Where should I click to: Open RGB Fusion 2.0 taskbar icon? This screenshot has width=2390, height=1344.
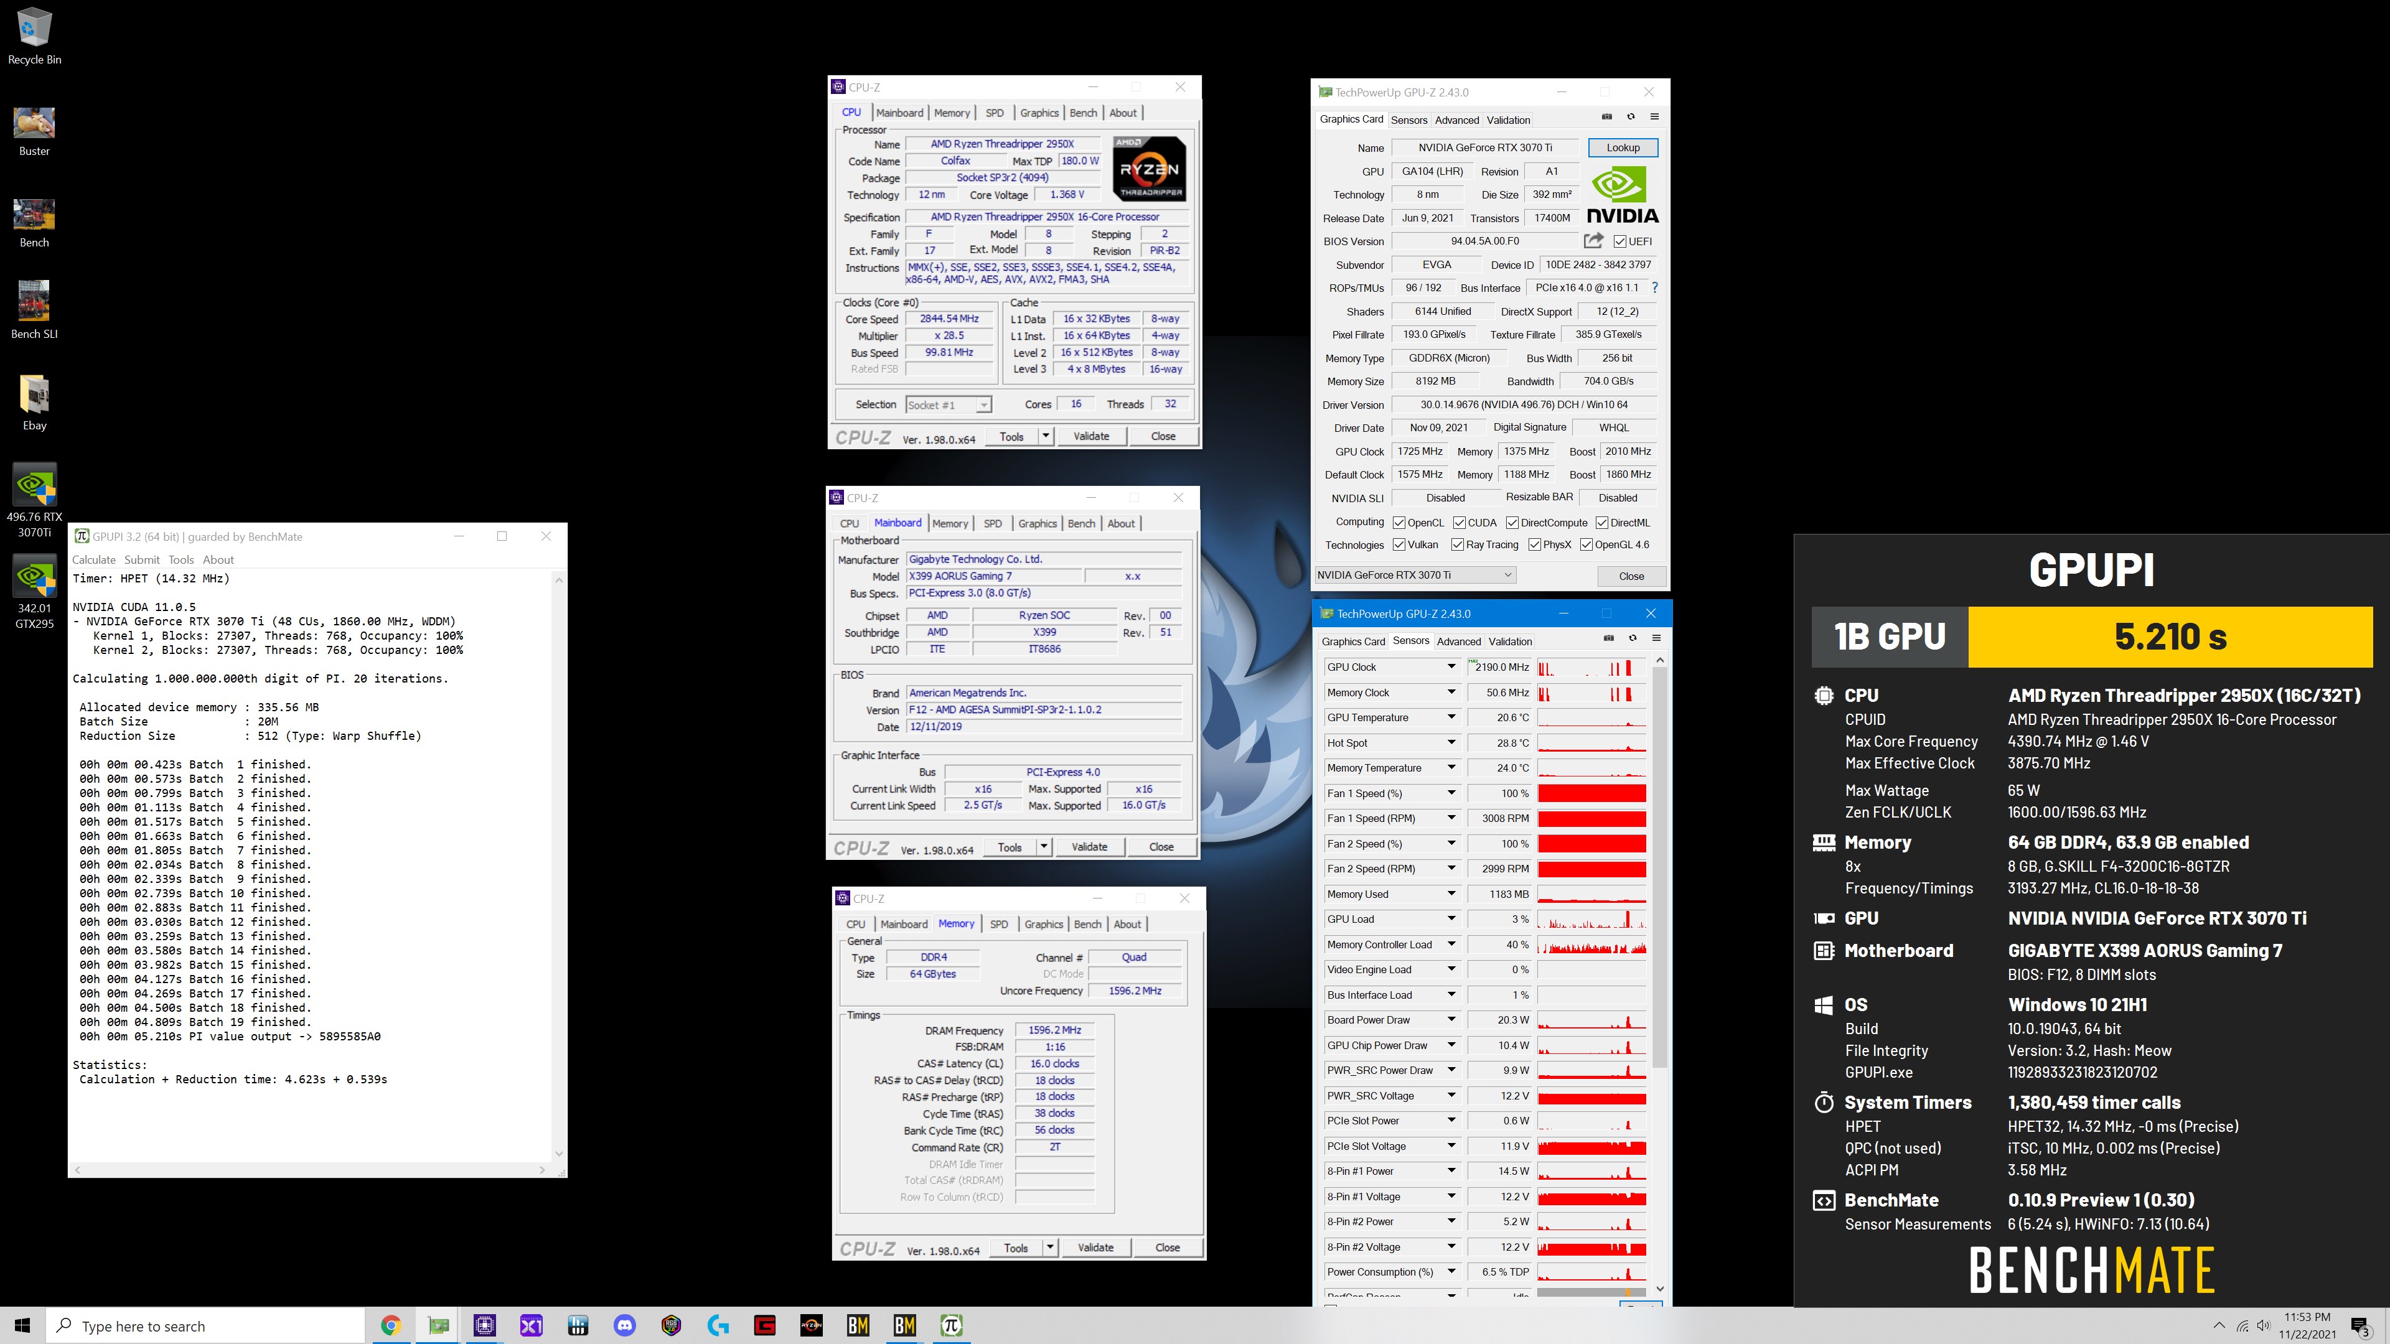point(672,1325)
